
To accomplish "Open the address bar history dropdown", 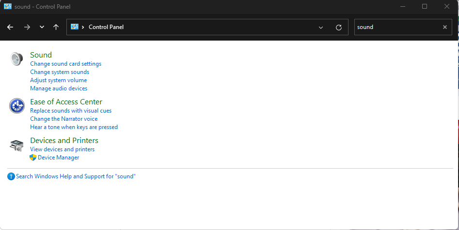I will click(x=321, y=28).
